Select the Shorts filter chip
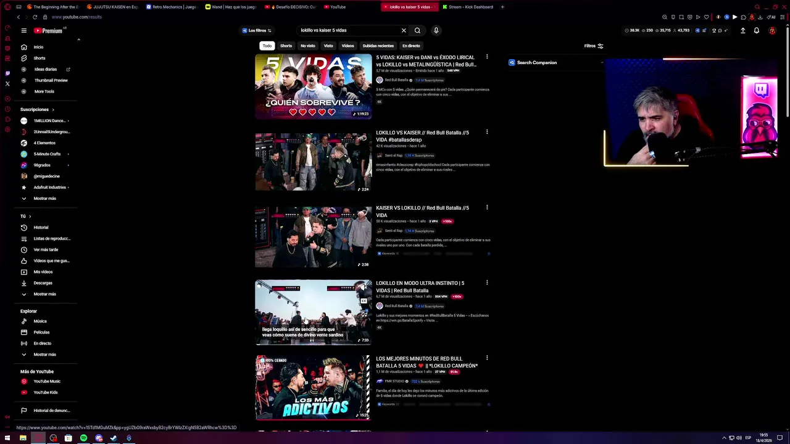 286,46
